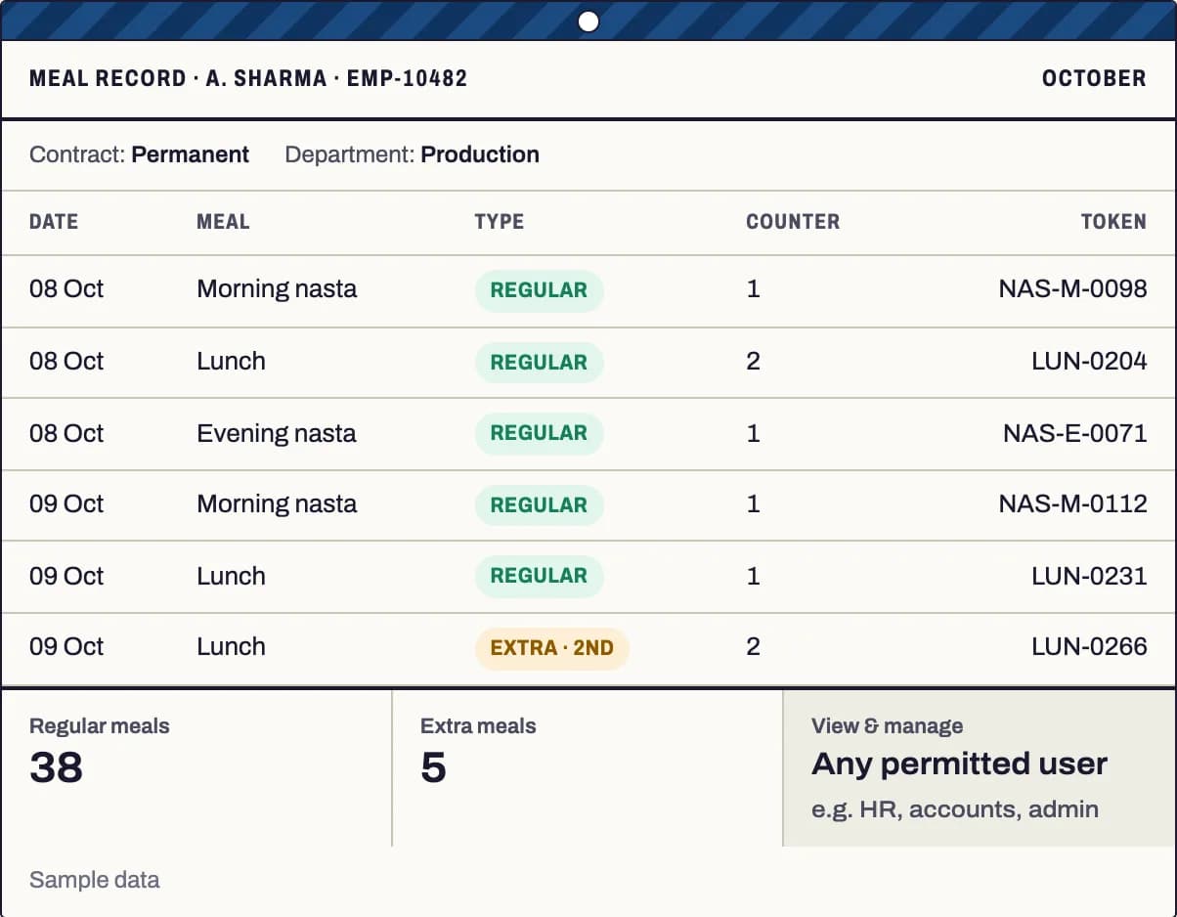1177x917 pixels.
Task: Click Morning nasta in NAS-M-0098 row
Action: [x=277, y=289]
